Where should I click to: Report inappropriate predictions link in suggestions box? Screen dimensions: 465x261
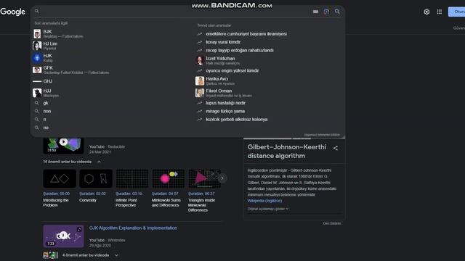[321, 135]
